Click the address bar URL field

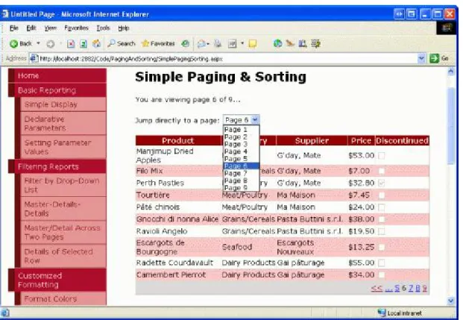click(x=227, y=59)
